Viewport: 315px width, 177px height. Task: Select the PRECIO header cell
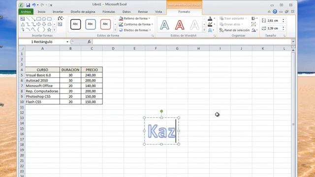pyautogui.click(x=92, y=70)
